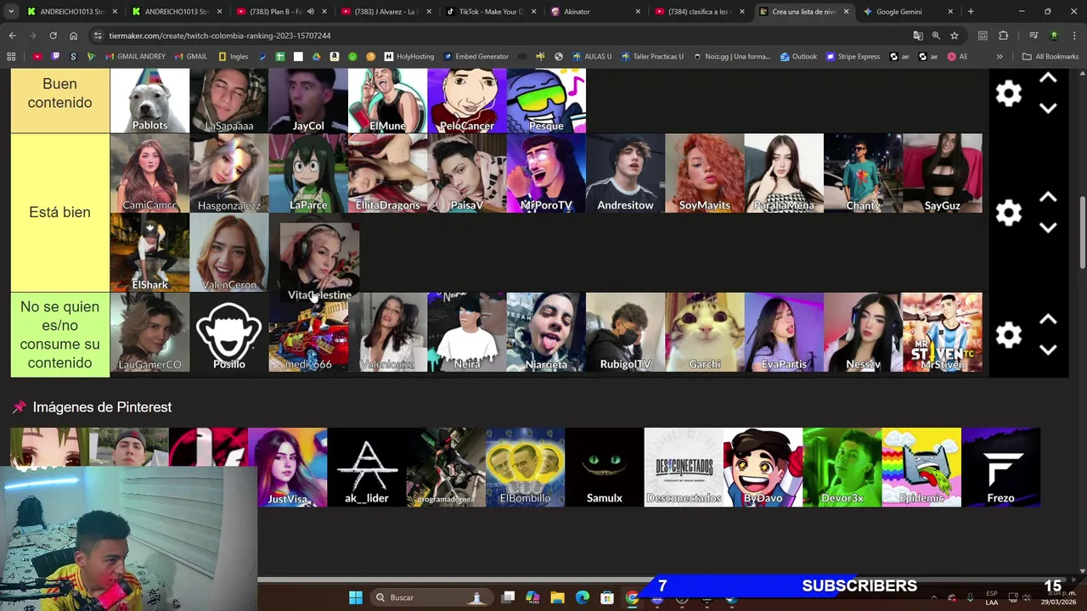The image size is (1087, 611).
Task: Select the LaParce anime avatar
Action: tap(308, 173)
